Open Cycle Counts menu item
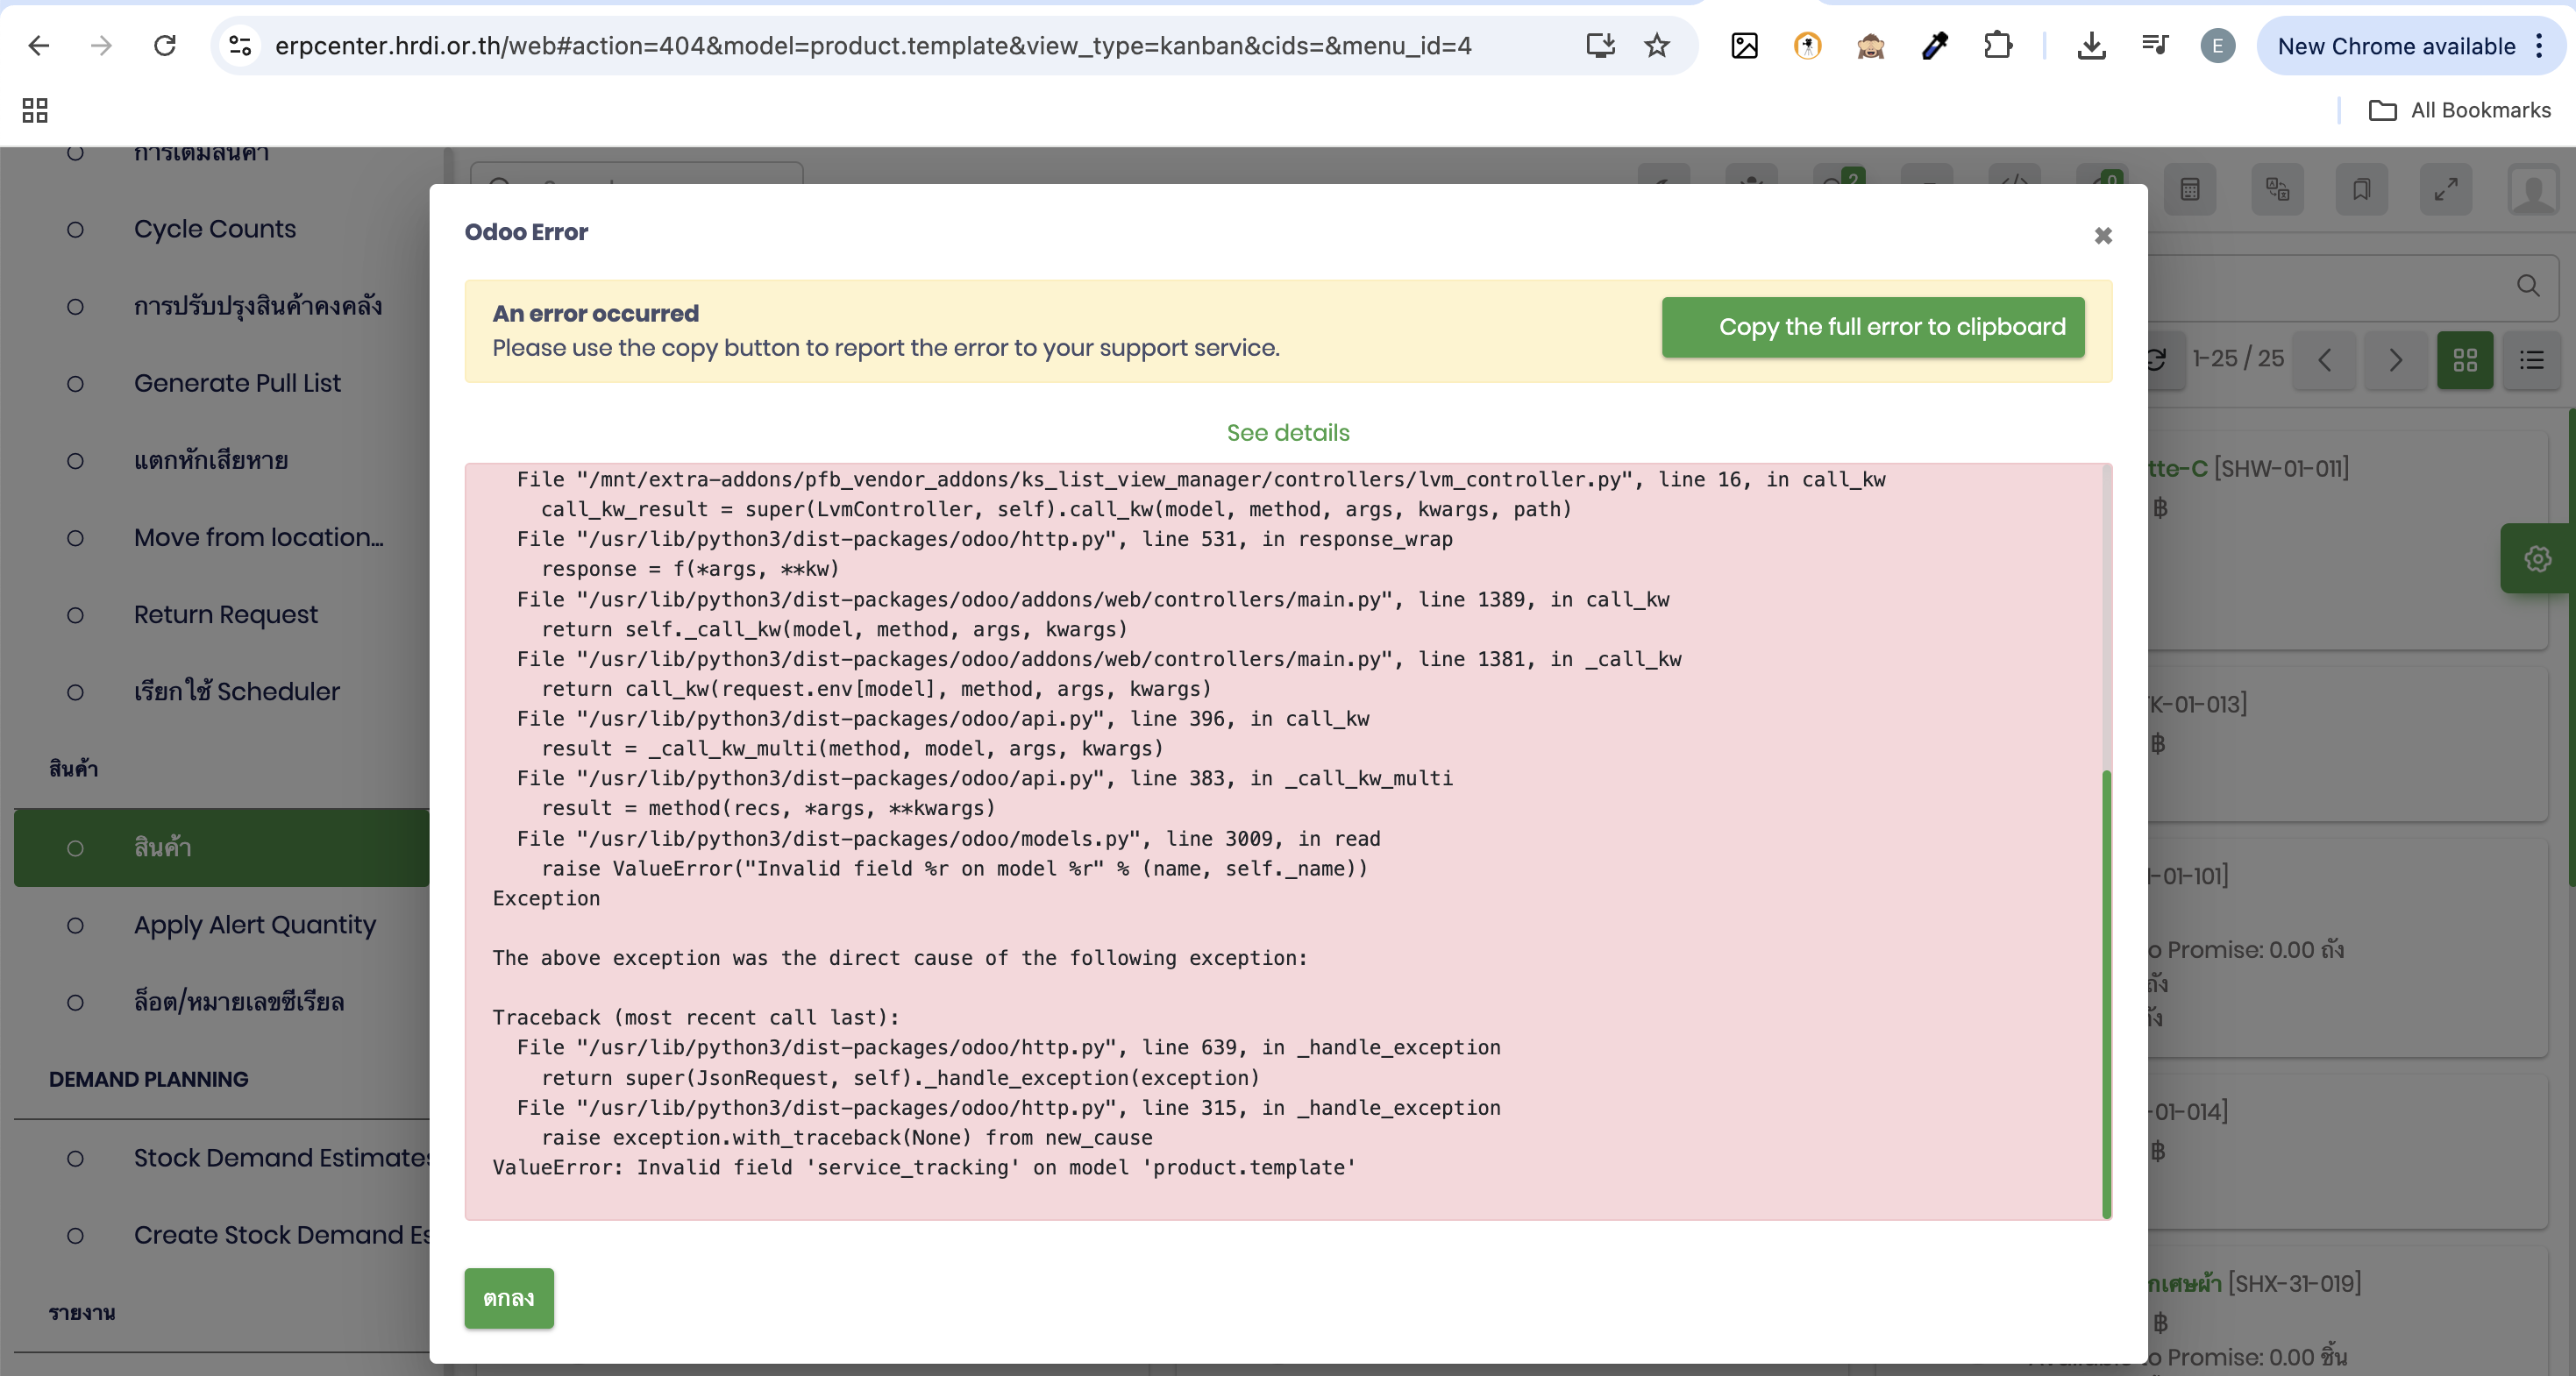Image resolution: width=2576 pixels, height=1376 pixels. click(x=215, y=229)
